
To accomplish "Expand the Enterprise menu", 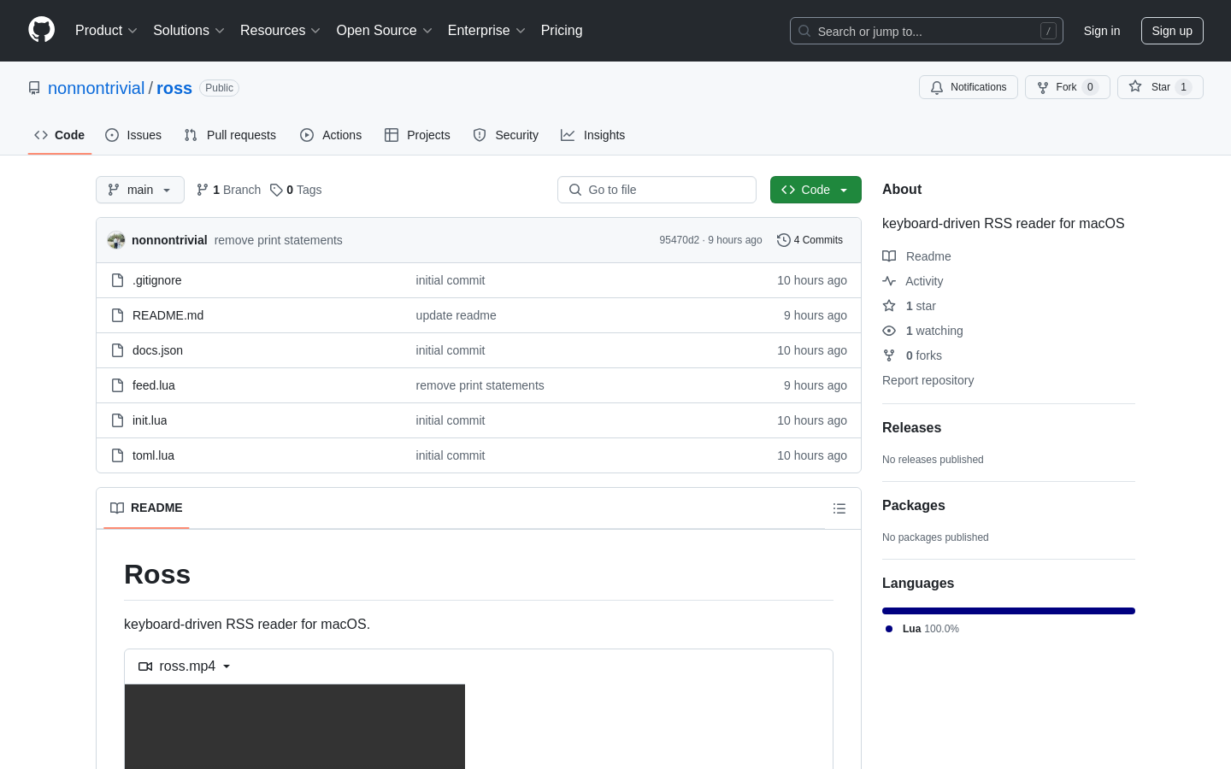I will (486, 31).
